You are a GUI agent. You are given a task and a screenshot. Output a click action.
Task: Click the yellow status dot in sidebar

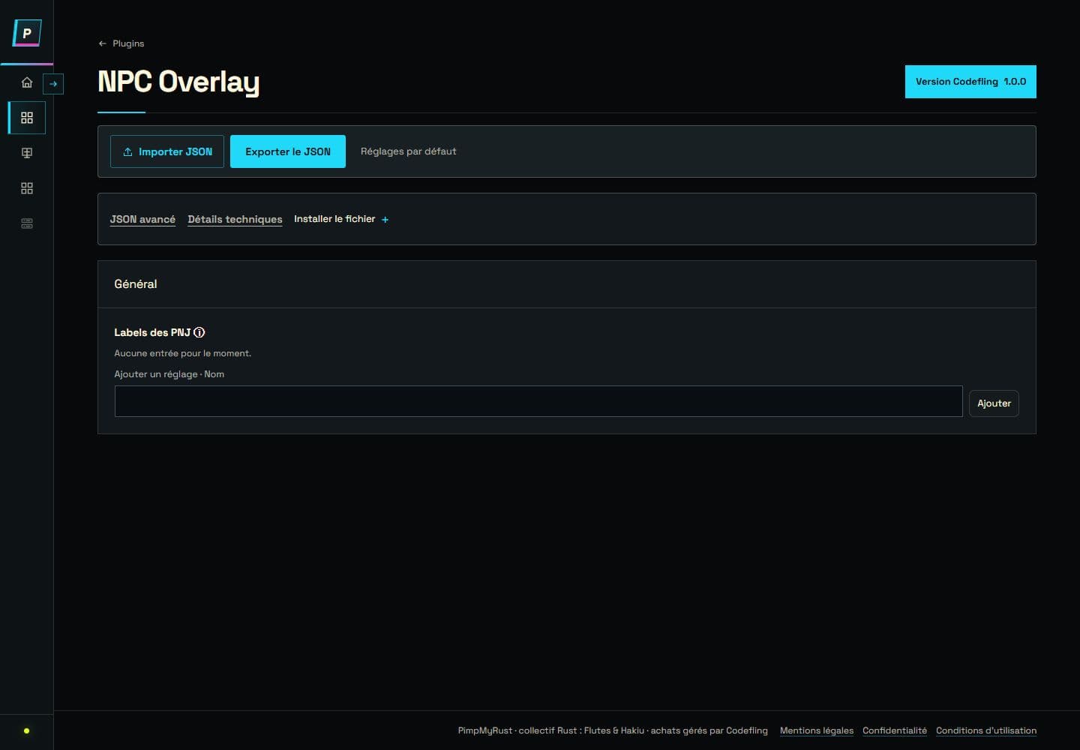27,730
